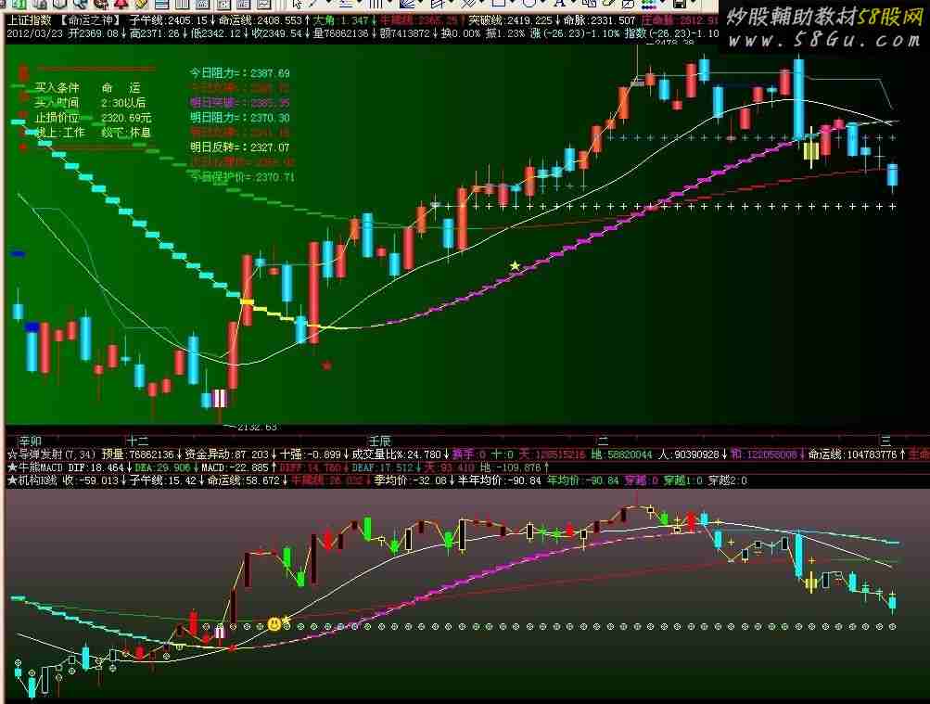Click the MACD:-22.885 value
This screenshot has width=930, height=704.
[x=236, y=467]
